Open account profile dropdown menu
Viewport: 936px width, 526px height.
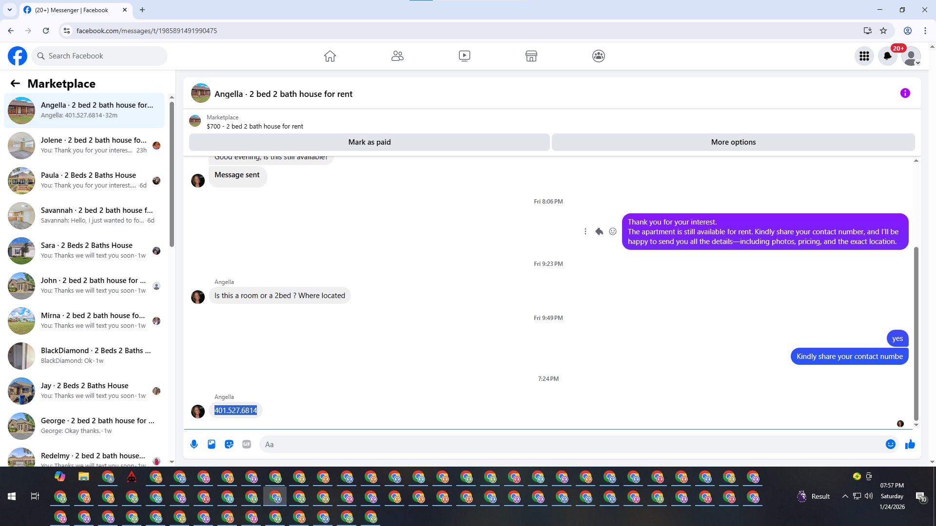pos(911,56)
